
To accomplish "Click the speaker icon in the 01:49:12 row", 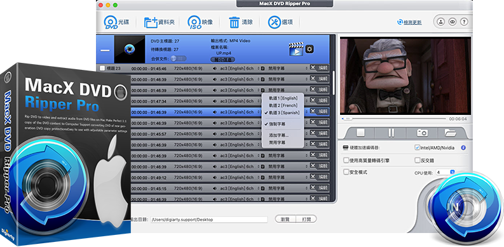I will [215, 178].
